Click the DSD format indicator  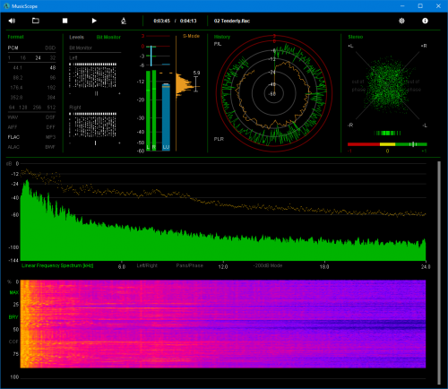pyautogui.click(x=50, y=48)
